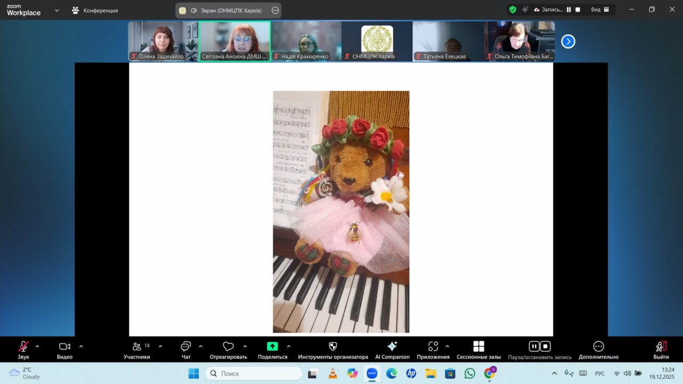Toggle camera using the Видео button

[65, 347]
